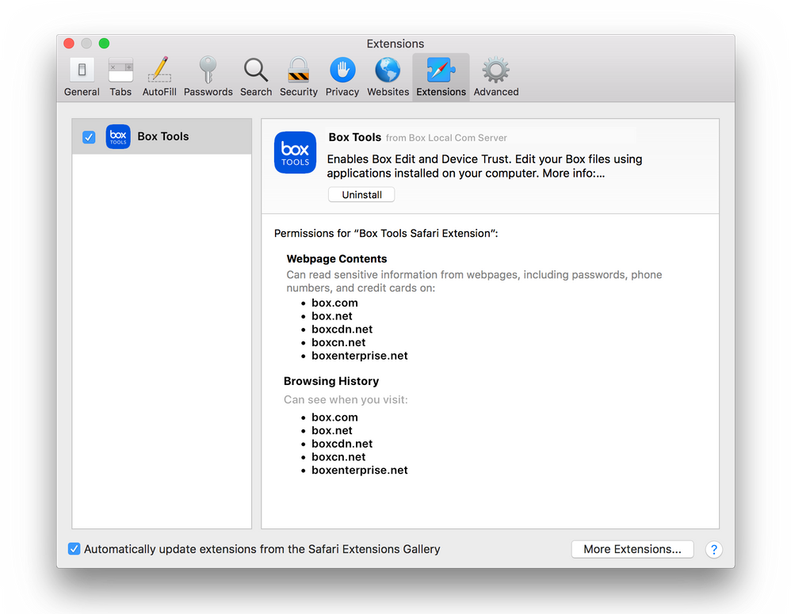Open the General preferences pane
Image resolution: width=791 pixels, height=614 pixels.
pyautogui.click(x=82, y=75)
